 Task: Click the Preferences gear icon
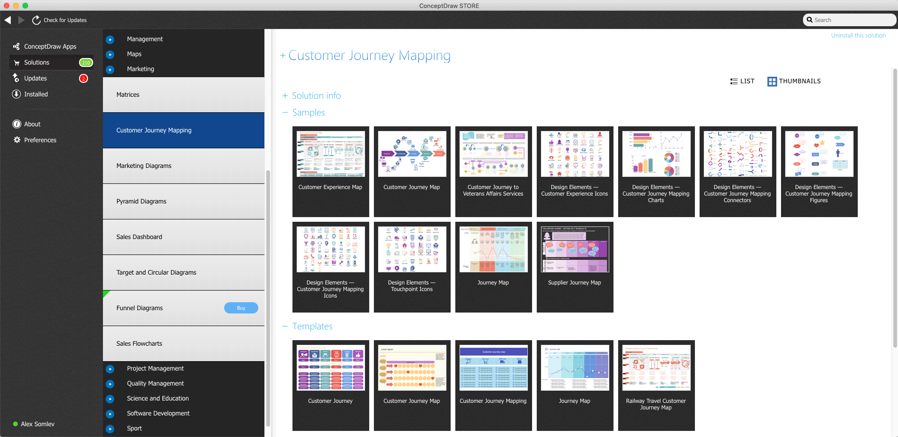click(x=17, y=140)
